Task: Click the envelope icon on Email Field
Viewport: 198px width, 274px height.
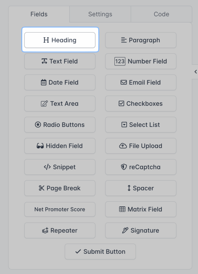Action: tap(123, 82)
